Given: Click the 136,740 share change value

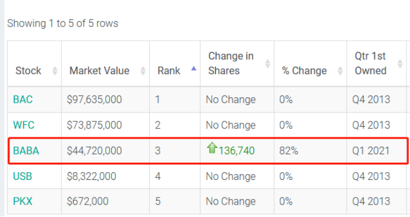Looking at the screenshot, I should pos(237,151).
